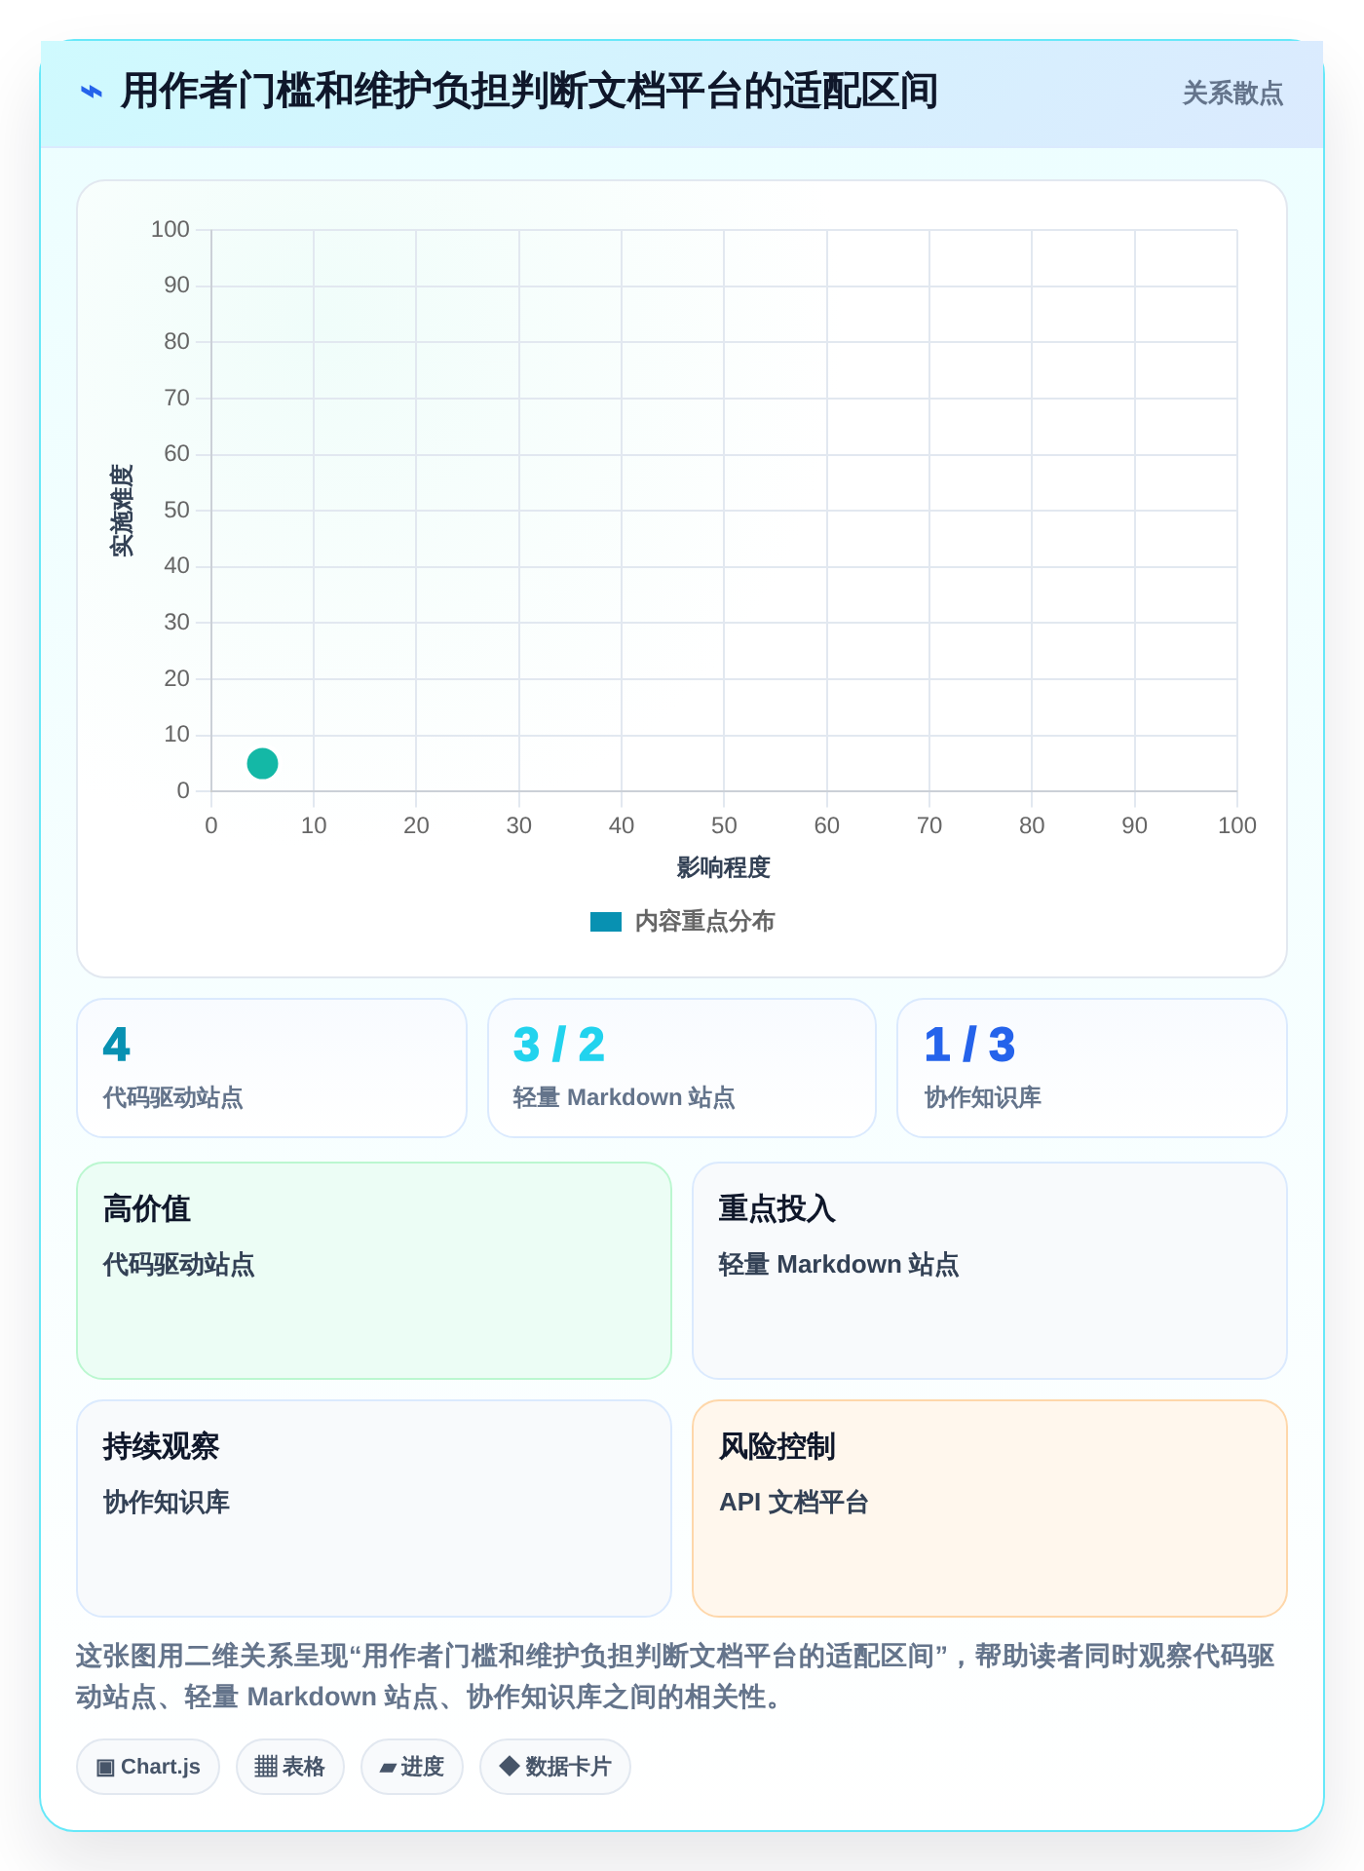
Task: Open the 重点投入 quadrant card
Action: pyautogui.click(x=990, y=1271)
